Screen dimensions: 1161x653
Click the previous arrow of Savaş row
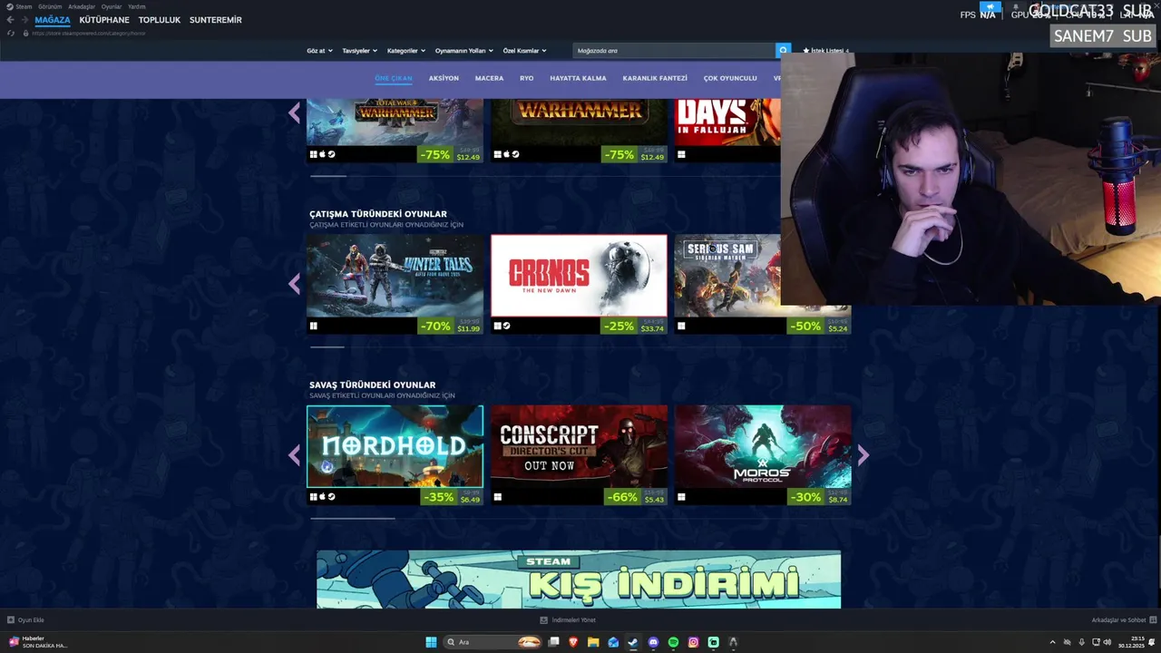point(294,455)
